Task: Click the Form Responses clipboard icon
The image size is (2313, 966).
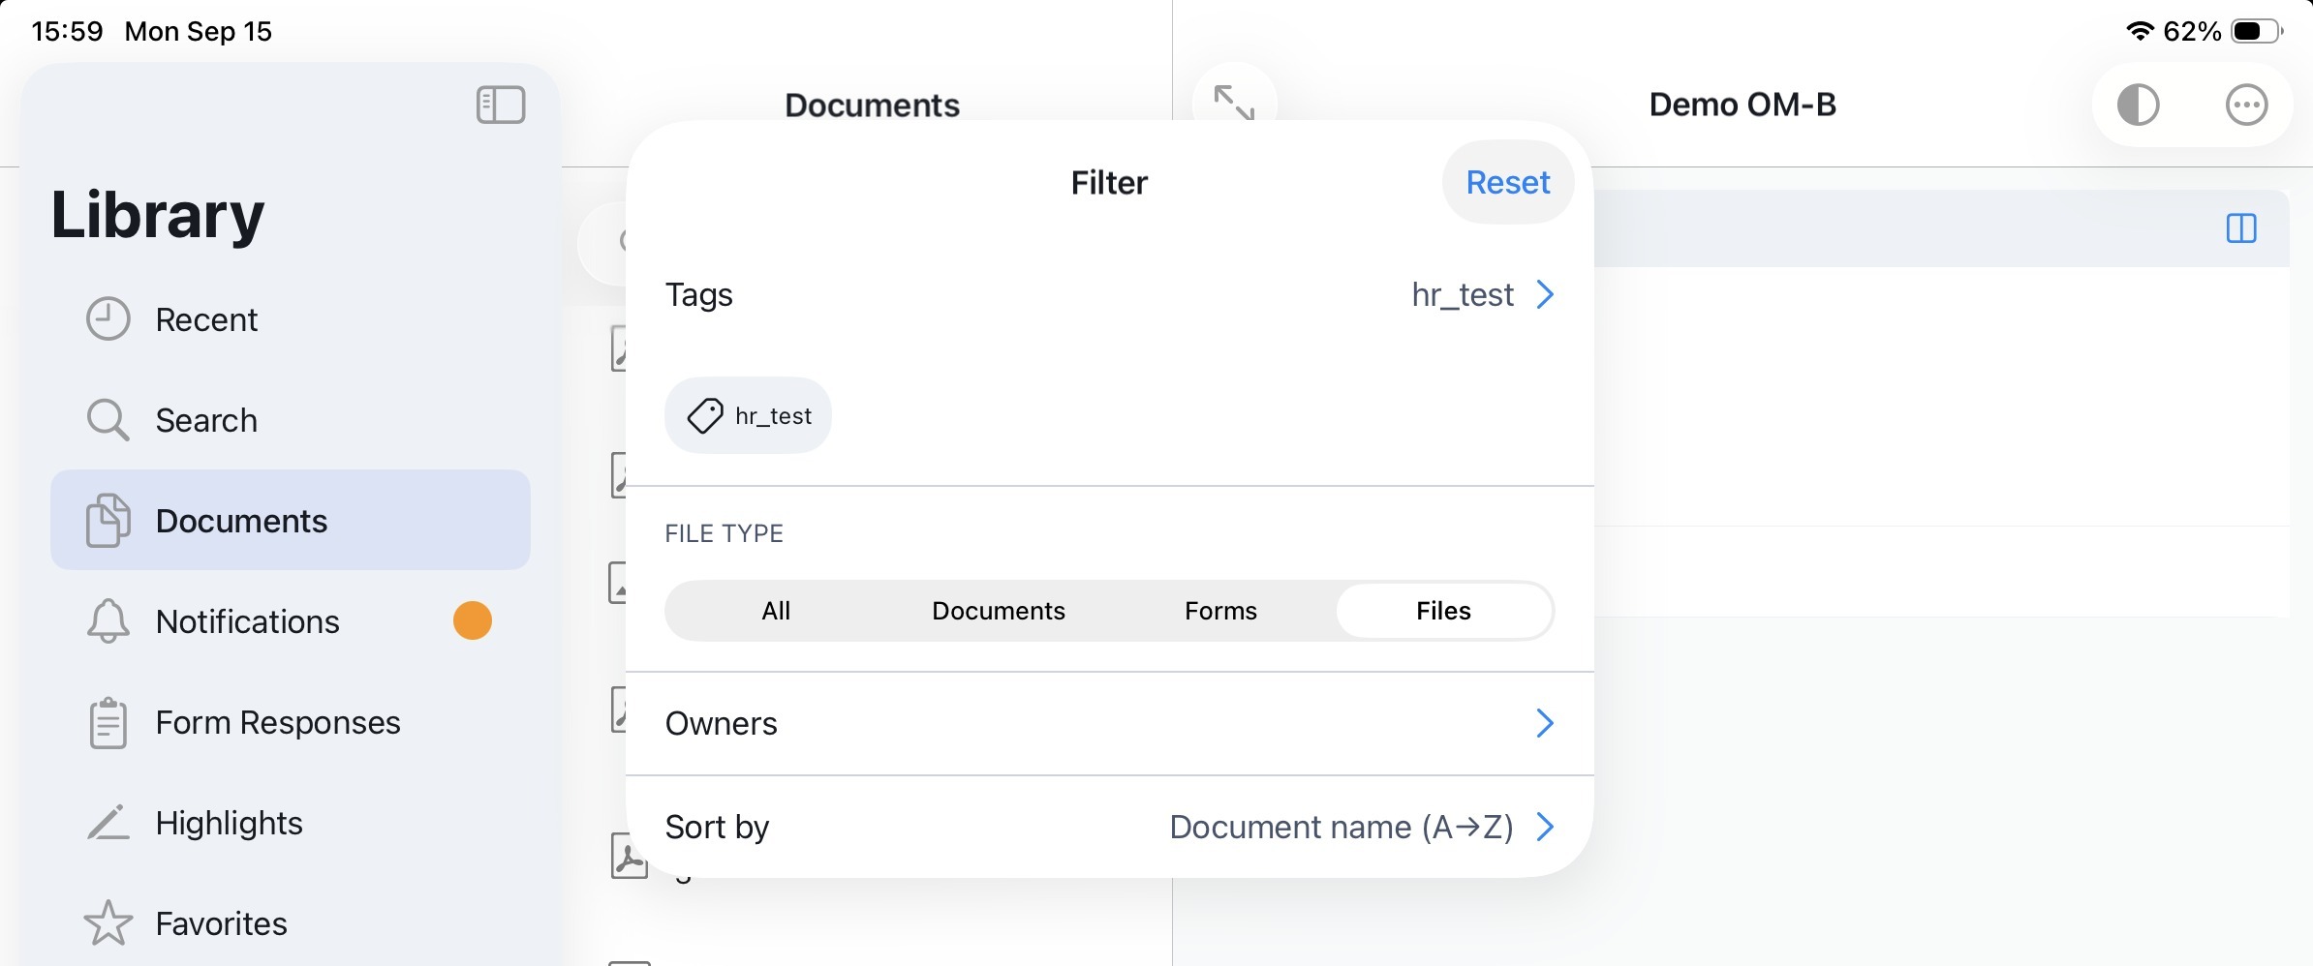Action: tap(108, 722)
